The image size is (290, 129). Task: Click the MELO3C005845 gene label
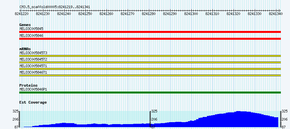[31, 29]
